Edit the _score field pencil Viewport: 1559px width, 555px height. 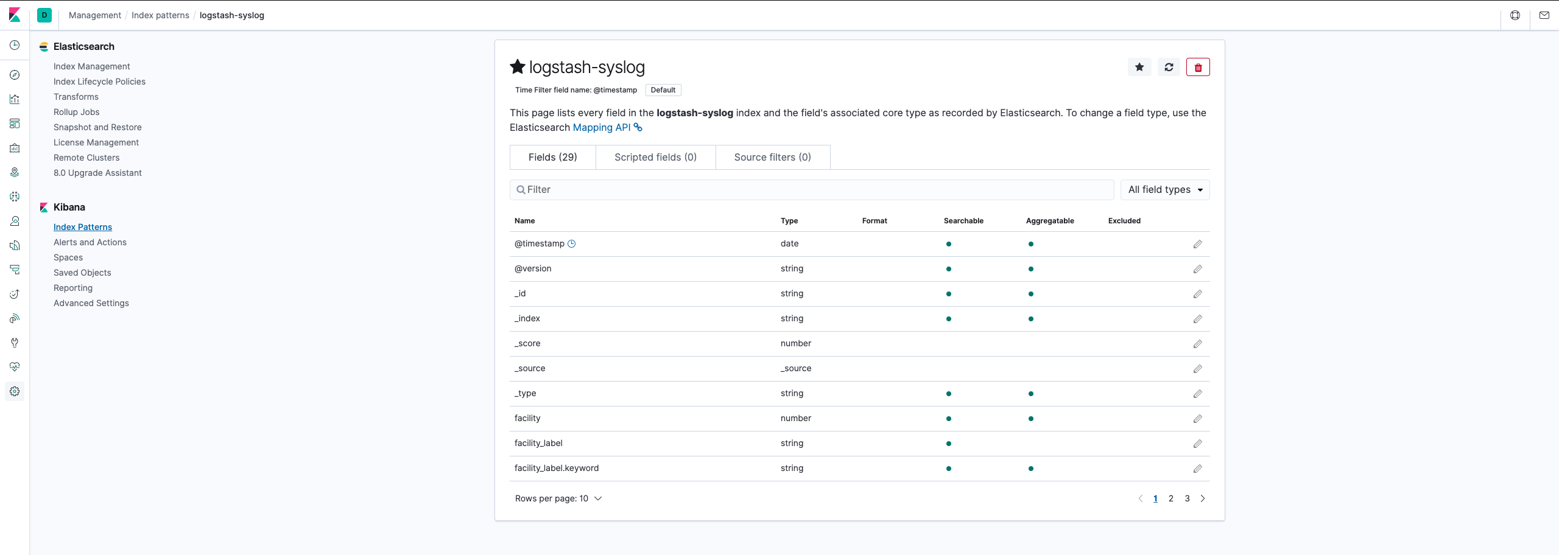coord(1197,344)
